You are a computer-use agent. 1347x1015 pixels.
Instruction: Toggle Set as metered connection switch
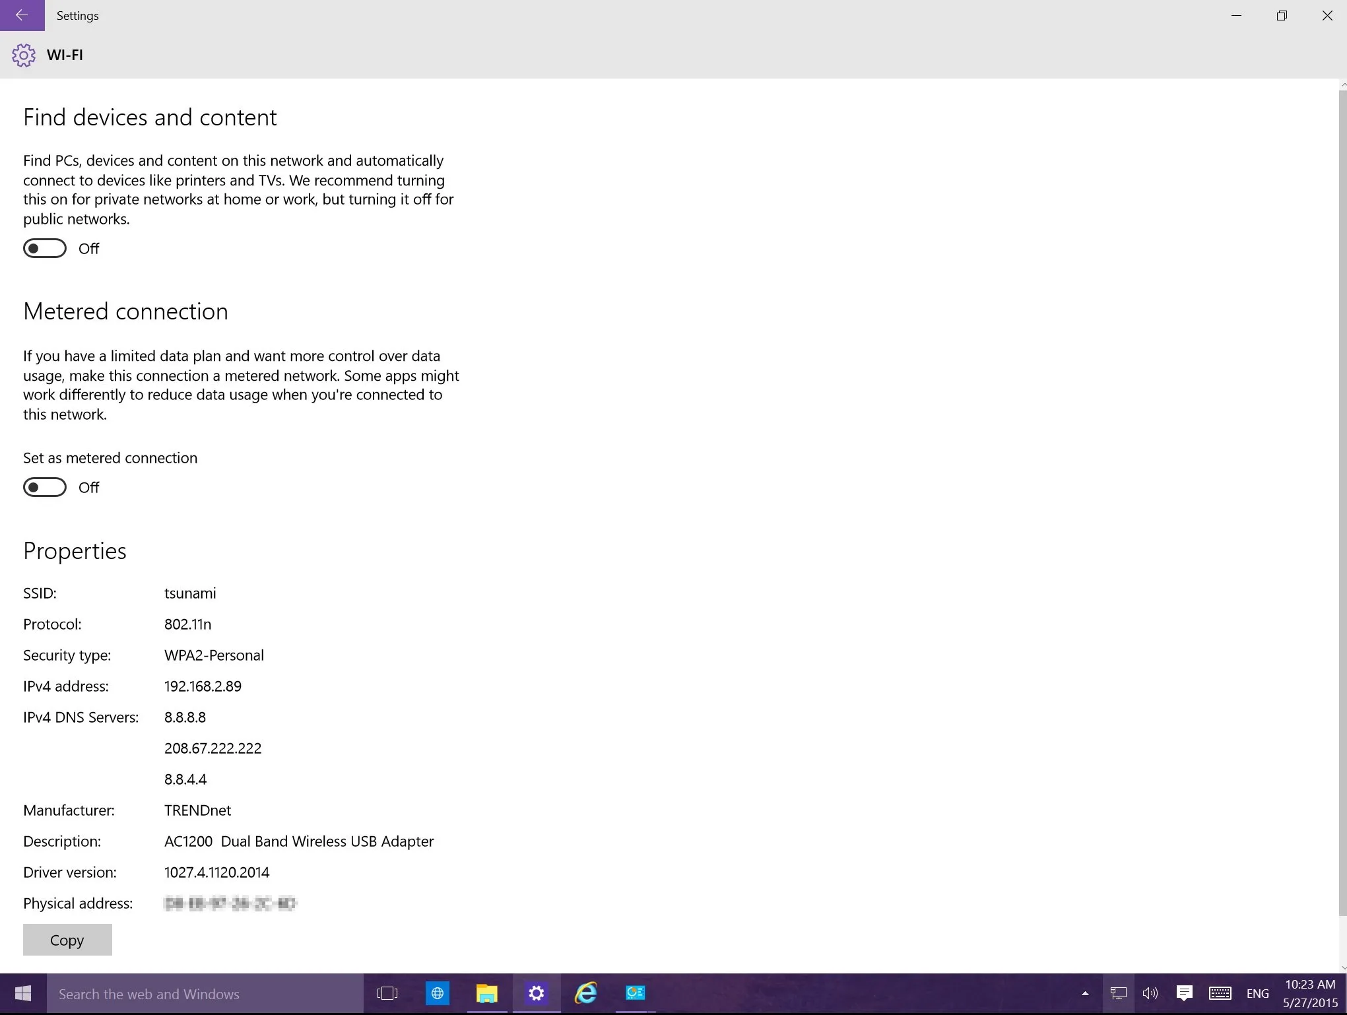point(45,488)
